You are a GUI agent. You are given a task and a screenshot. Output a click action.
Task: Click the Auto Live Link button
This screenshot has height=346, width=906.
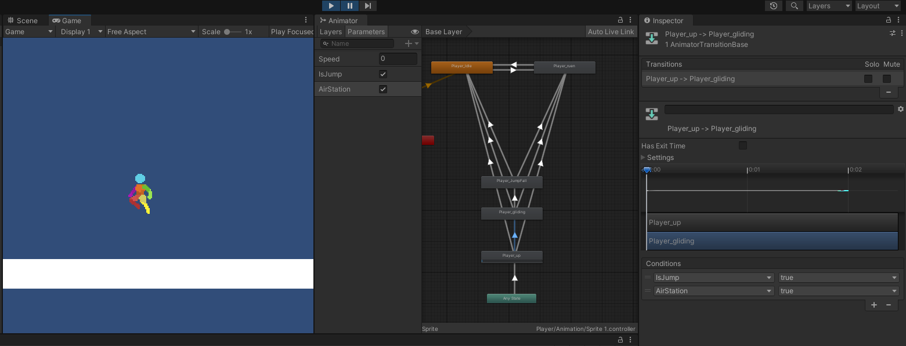(611, 31)
